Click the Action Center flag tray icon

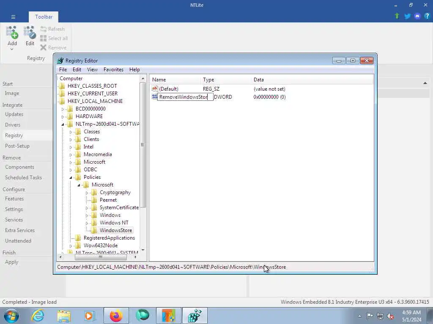(x=370, y=316)
